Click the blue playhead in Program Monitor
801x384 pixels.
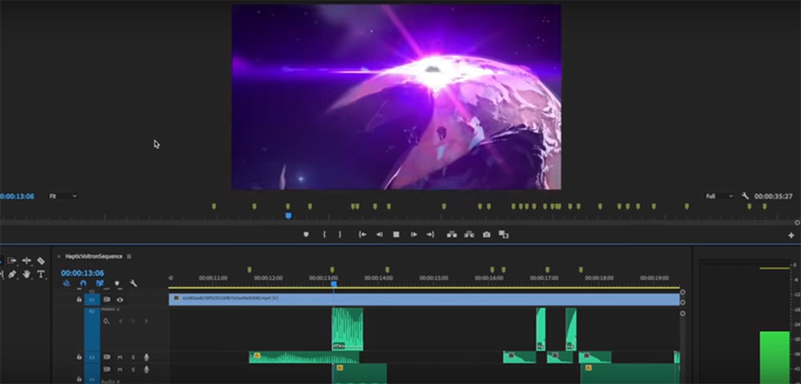[288, 214]
